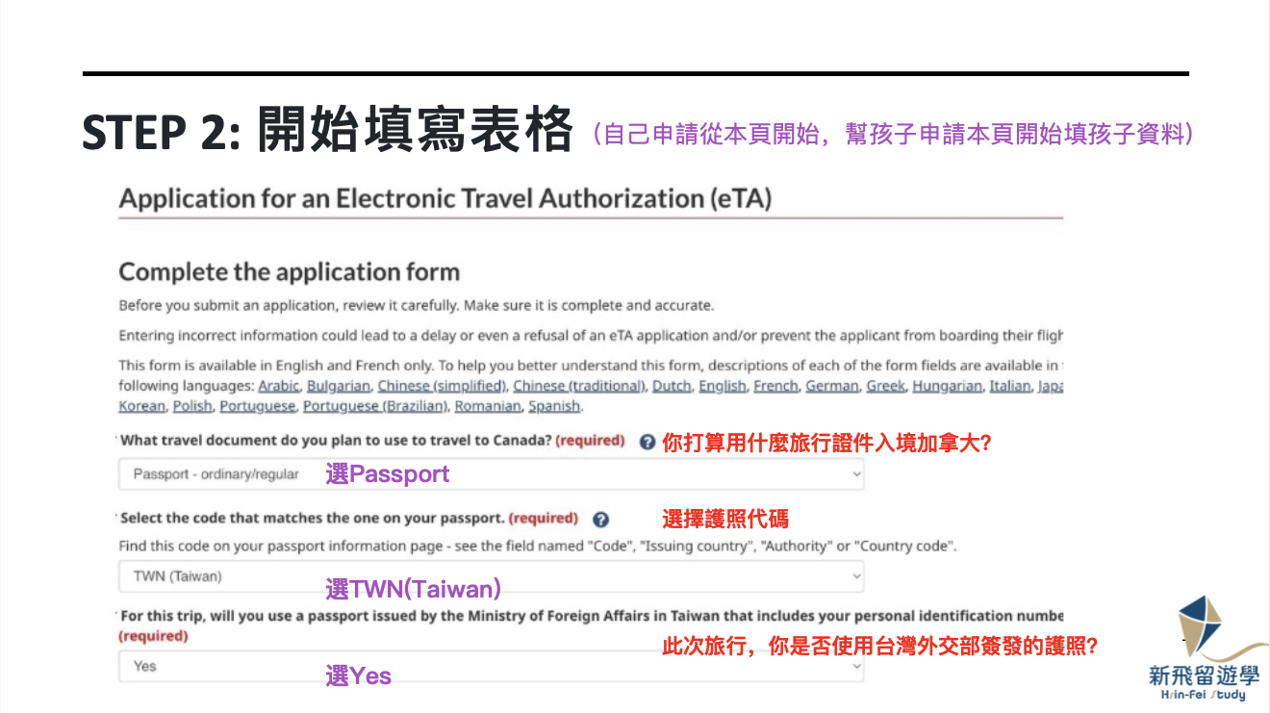Viewport: 1270px width, 713px height.
Task: Click the 'Find this code on your passport information page' instruction
Action: 539,547
